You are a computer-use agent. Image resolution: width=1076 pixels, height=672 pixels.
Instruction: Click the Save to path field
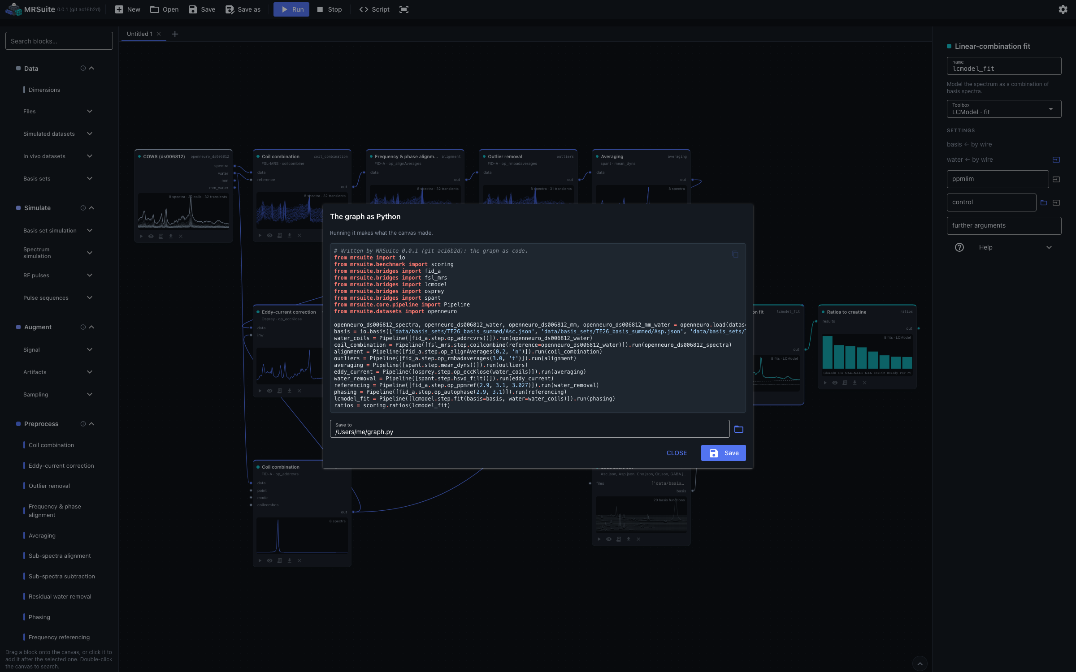click(529, 429)
